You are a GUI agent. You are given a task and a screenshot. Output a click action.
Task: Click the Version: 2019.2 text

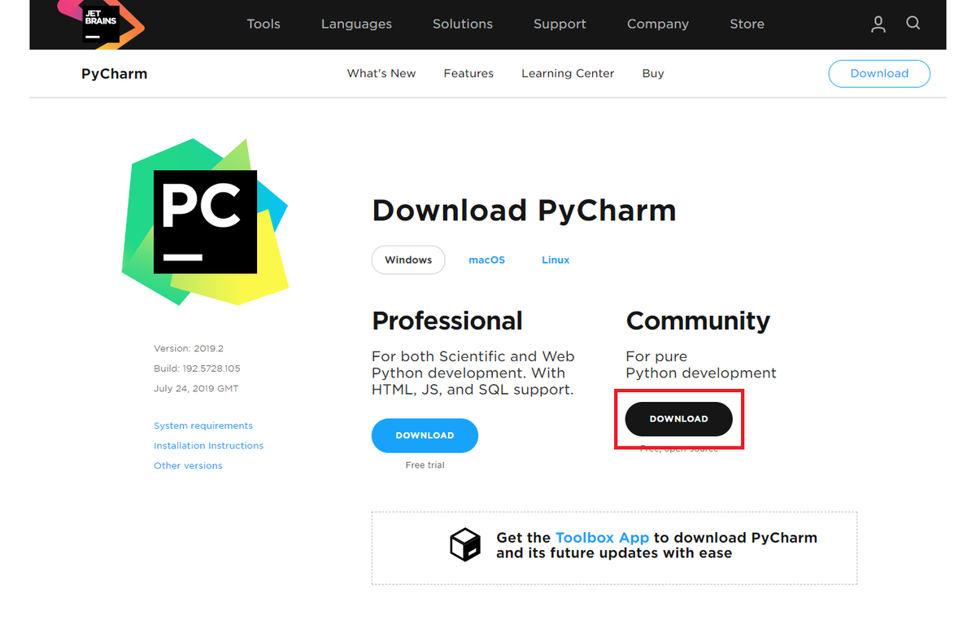click(x=189, y=349)
